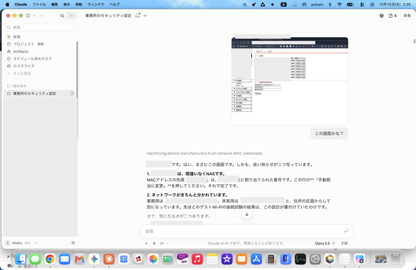
Task: Open Finder from the Dock
Action: [20, 259]
